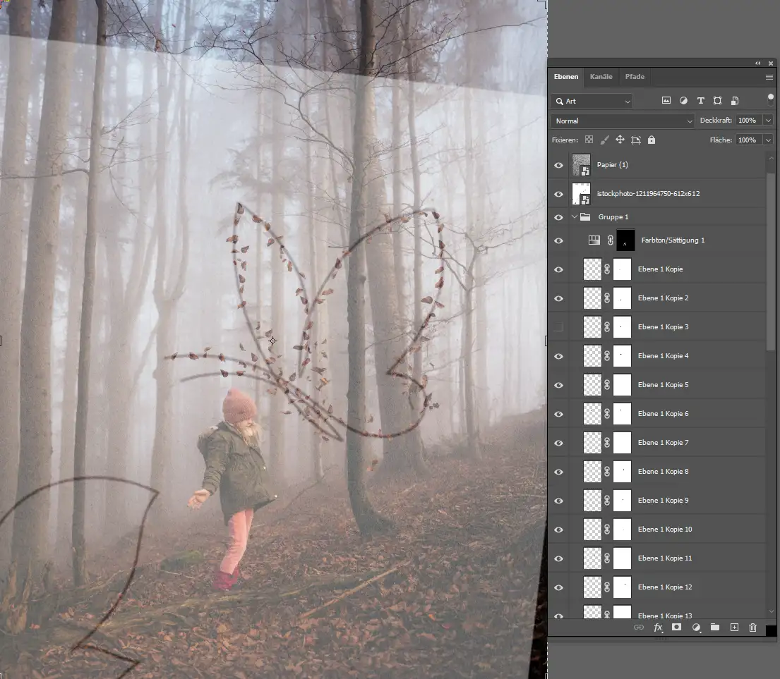Collapse the Gruppe 1 group
This screenshot has height=679, width=780.
[575, 217]
